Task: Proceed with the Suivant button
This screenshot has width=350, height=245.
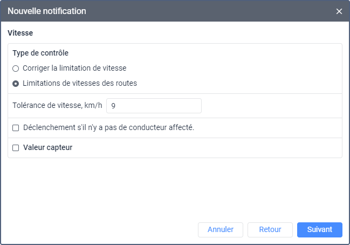Action: pyautogui.click(x=319, y=229)
